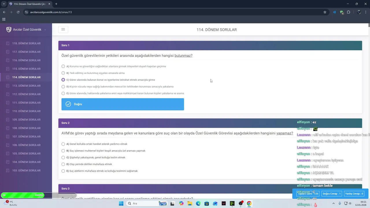Open 116. DÖNEM SORULAR in the sidebar
This screenshot has width=370, height=208.
(x=26, y=60)
